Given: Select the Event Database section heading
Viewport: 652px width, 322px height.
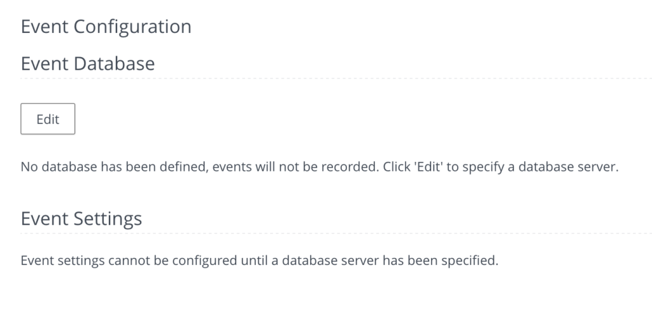Looking at the screenshot, I should [x=88, y=64].
